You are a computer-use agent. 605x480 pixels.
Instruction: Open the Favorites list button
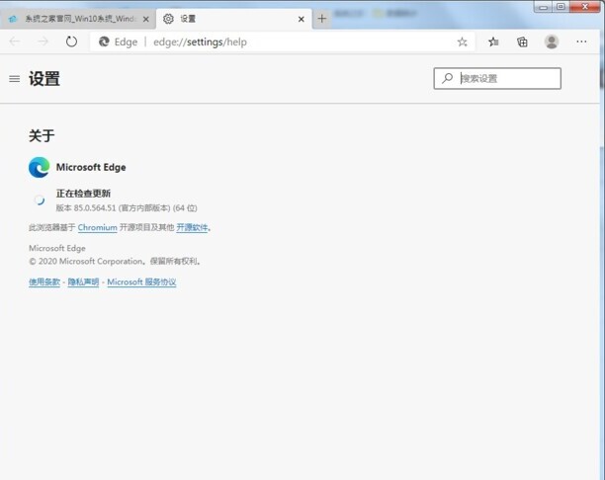493,41
